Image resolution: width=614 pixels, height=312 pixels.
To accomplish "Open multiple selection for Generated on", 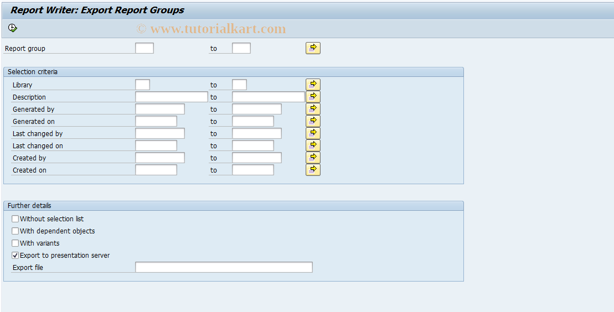I will click(x=313, y=121).
